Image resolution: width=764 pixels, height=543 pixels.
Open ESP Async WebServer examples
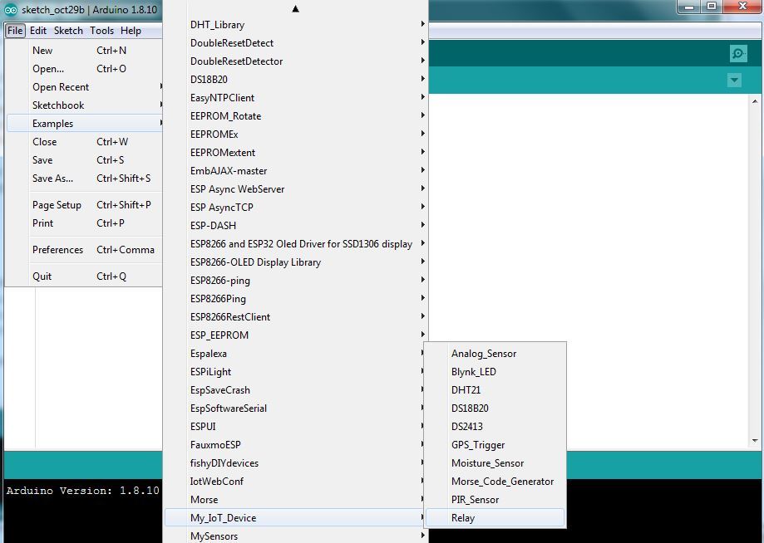[296, 188]
